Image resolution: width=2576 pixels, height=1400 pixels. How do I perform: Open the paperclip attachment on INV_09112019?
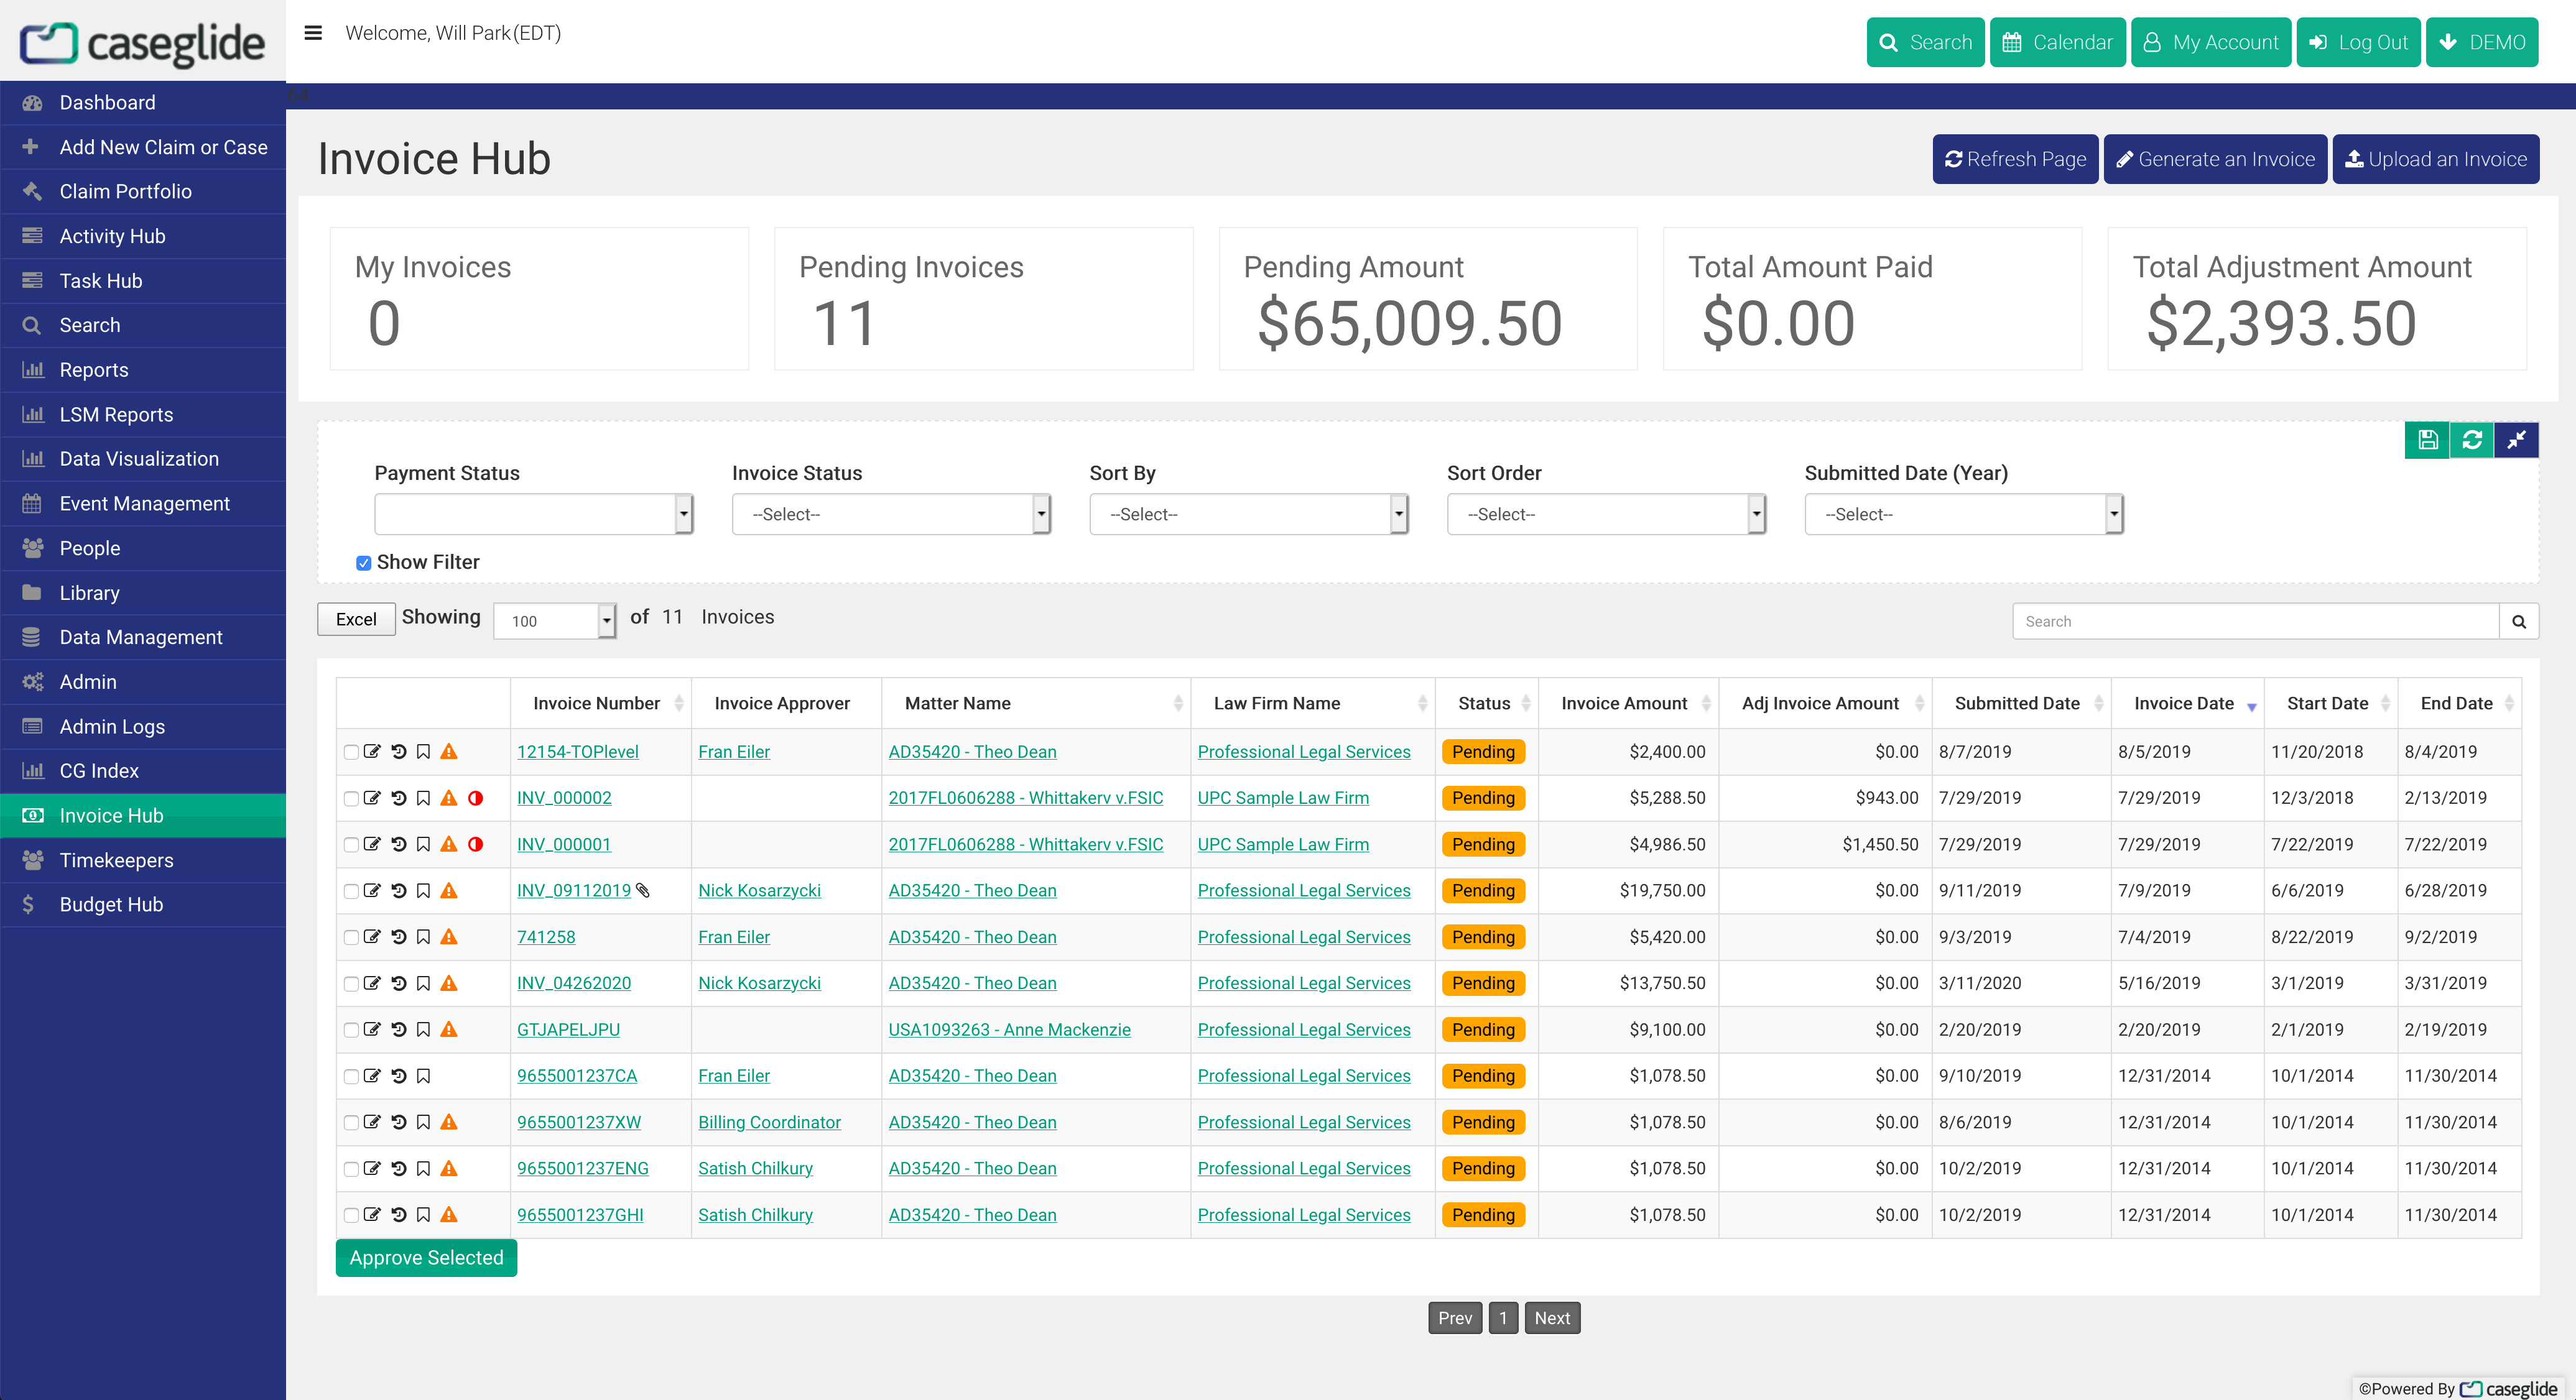pos(643,891)
